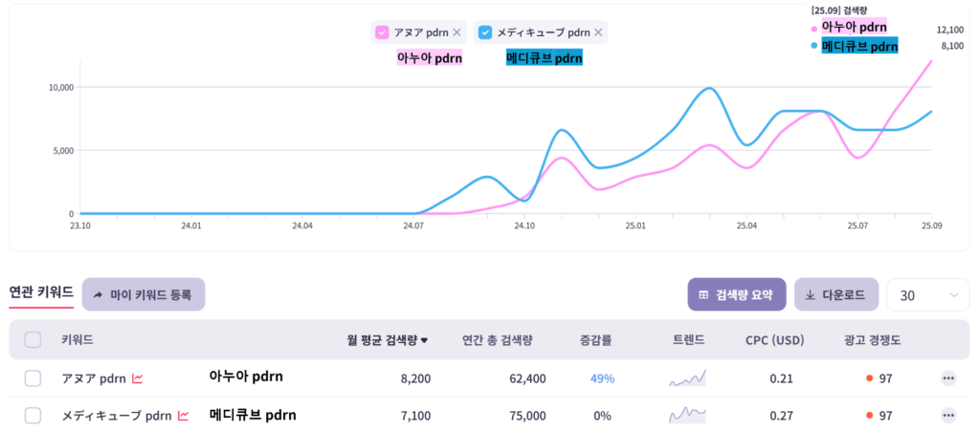Toggle blue メディキューブ pdrn chart checkbox
The height and width of the screenshot is (432, 980).
485,32
